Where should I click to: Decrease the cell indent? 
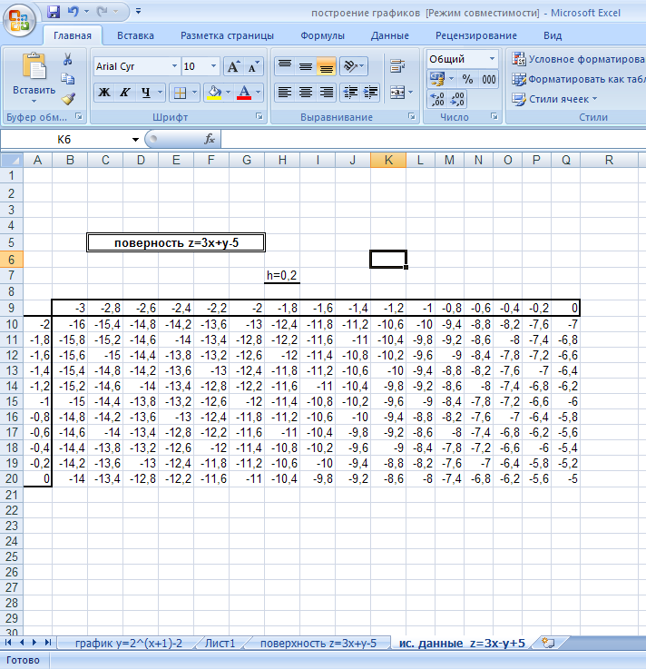pos(350,93)
